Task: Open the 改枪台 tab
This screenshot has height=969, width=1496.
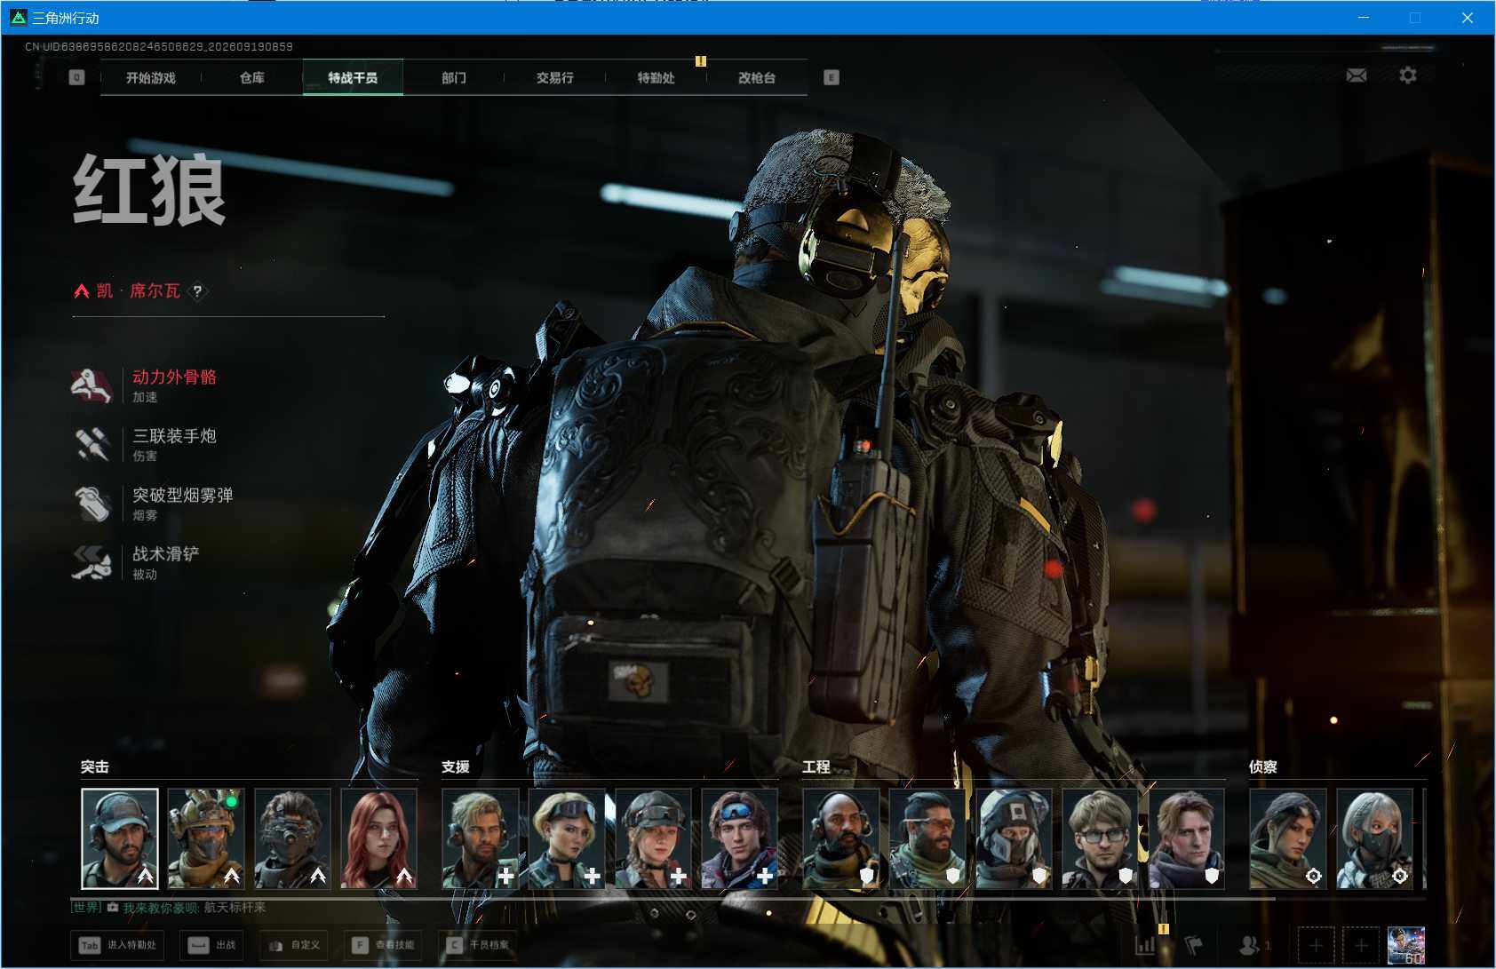Action: [x=757, y=77]
